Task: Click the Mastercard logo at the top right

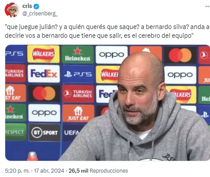Action: pyautogui.click(x=180, y=55)
